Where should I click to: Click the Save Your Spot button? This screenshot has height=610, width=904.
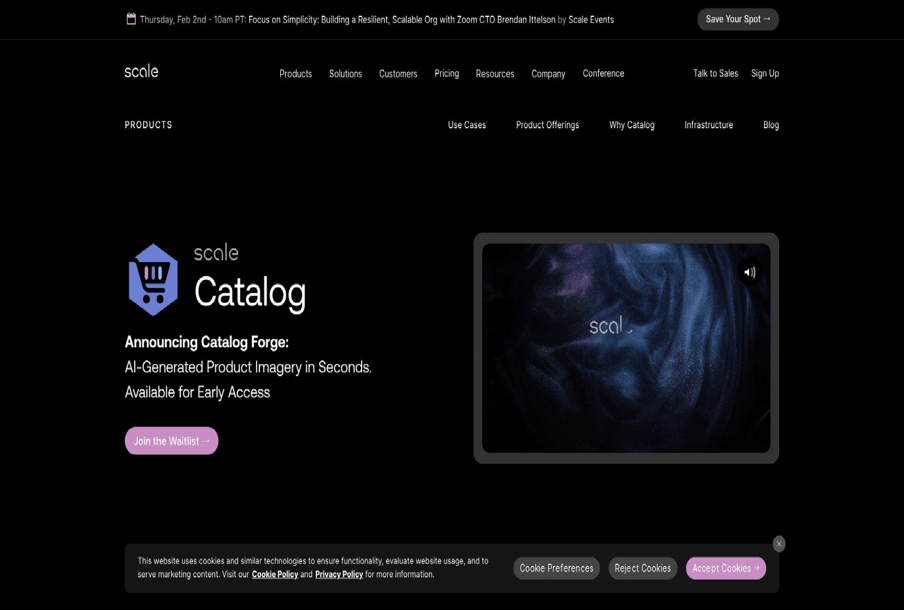(x=738, y=19)
